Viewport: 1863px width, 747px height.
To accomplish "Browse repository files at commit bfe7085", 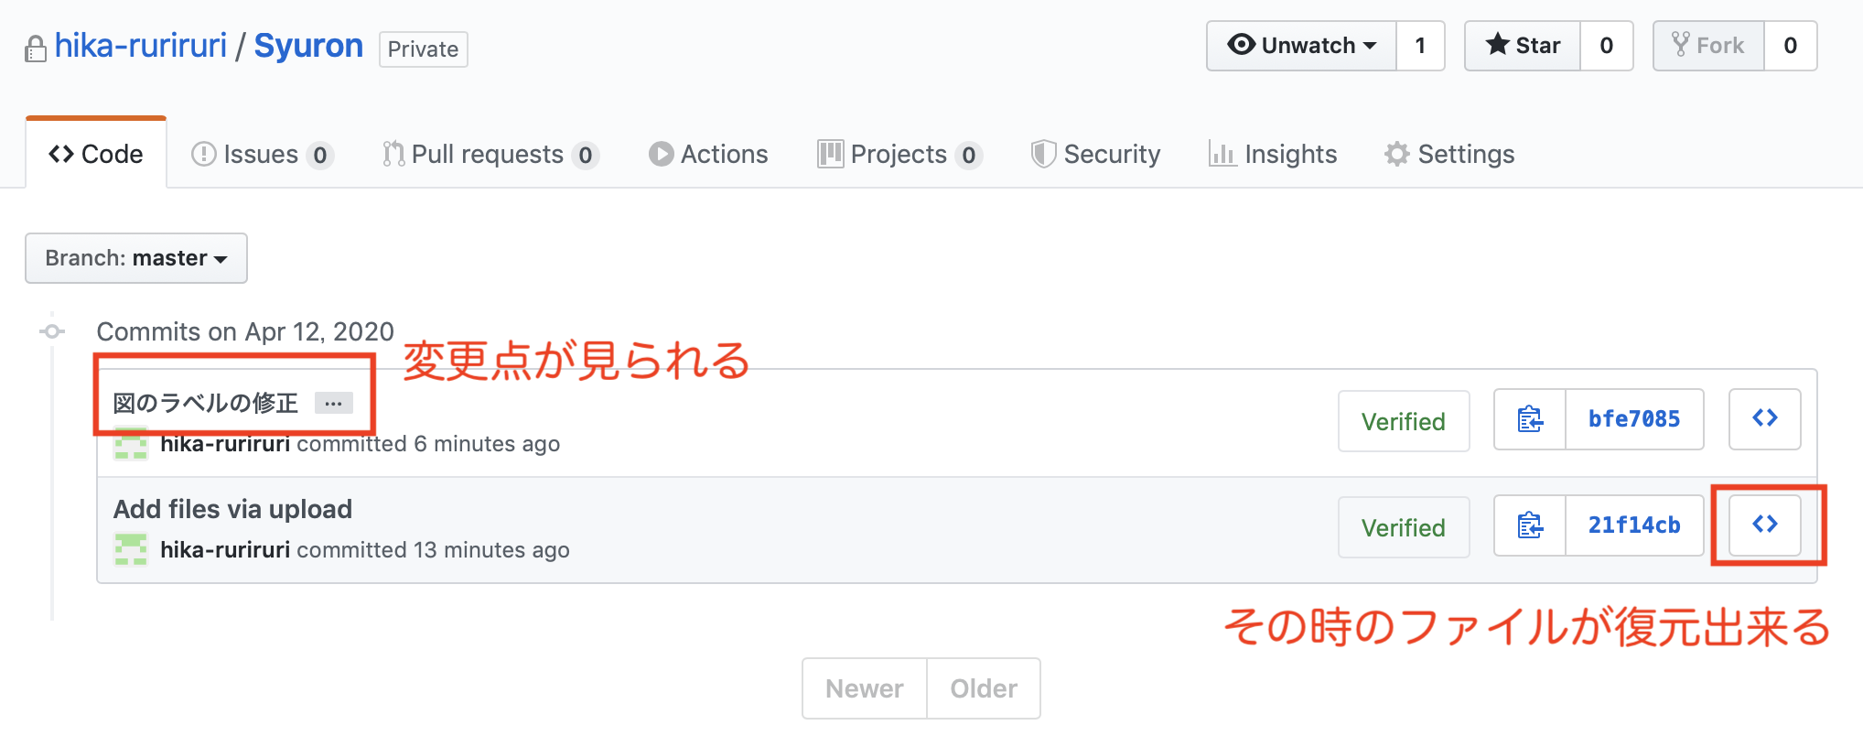I will coord(1764,419).
